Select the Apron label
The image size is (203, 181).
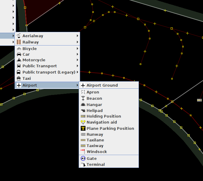(93, 92)
